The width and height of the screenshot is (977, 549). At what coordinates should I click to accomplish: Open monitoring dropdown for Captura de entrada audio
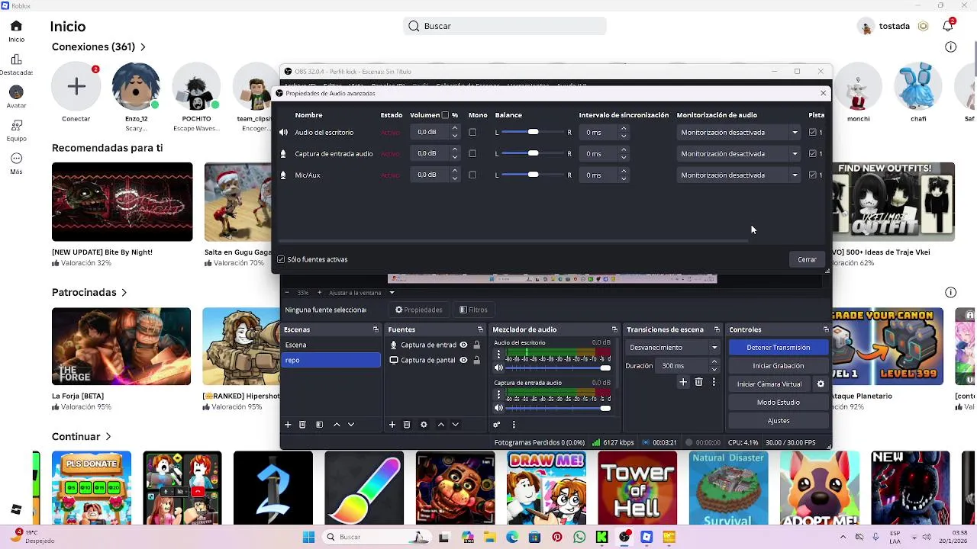click(739, 154)
